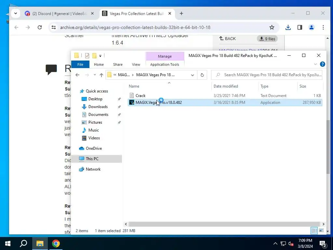Click the 9 files download button
This screenshot has height=250, width=333.
click(267, 39)
